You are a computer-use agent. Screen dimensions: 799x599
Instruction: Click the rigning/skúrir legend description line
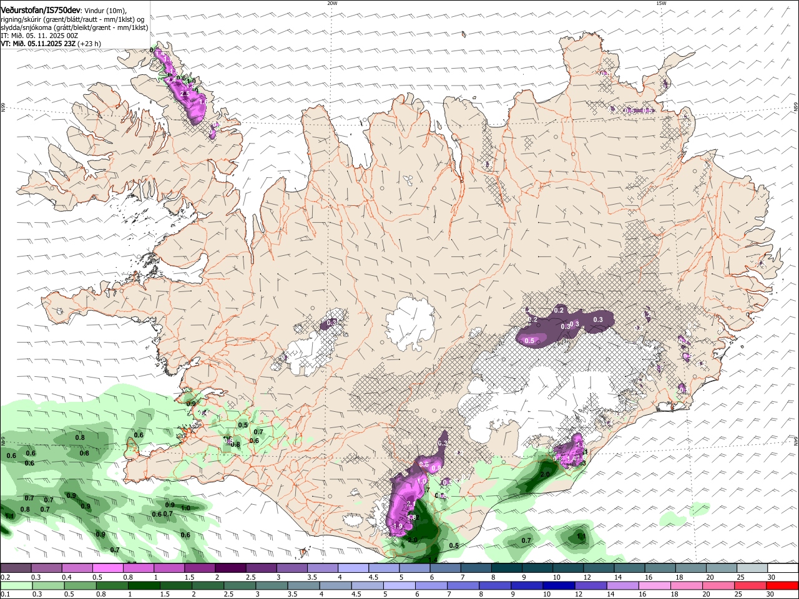click(x=72, y=19)
